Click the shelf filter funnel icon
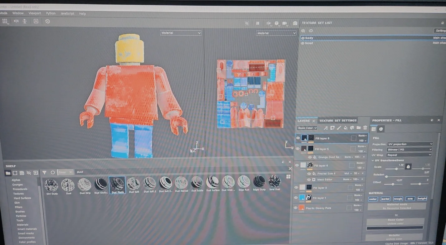446x245 pixels. tap(44, 172)
